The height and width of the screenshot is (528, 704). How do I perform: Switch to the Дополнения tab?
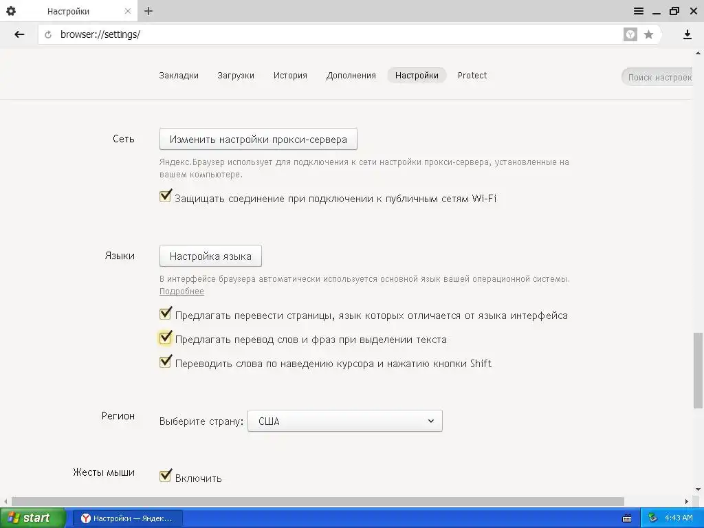click(x=351, y=76)
